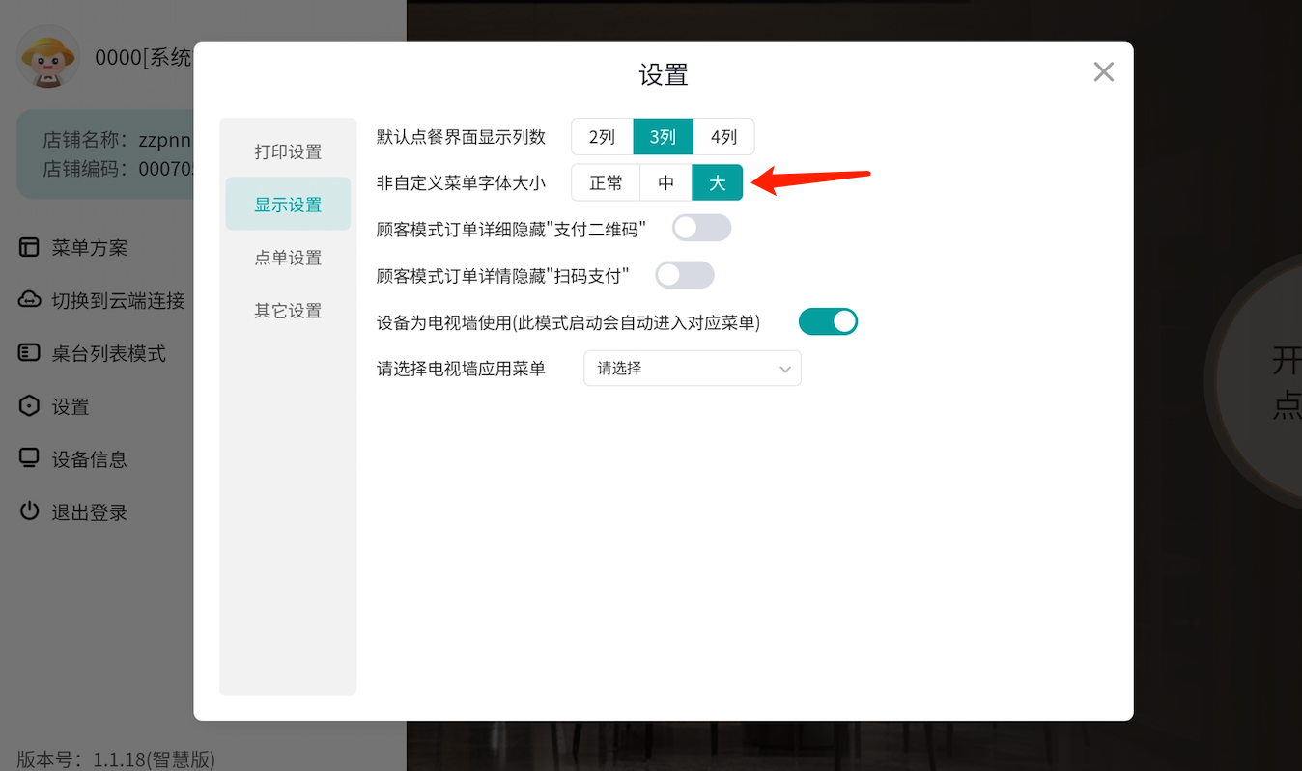Switch to the 打印设置 tab
Viewport: 1302px width, 771px height.
tap(288, 151)
